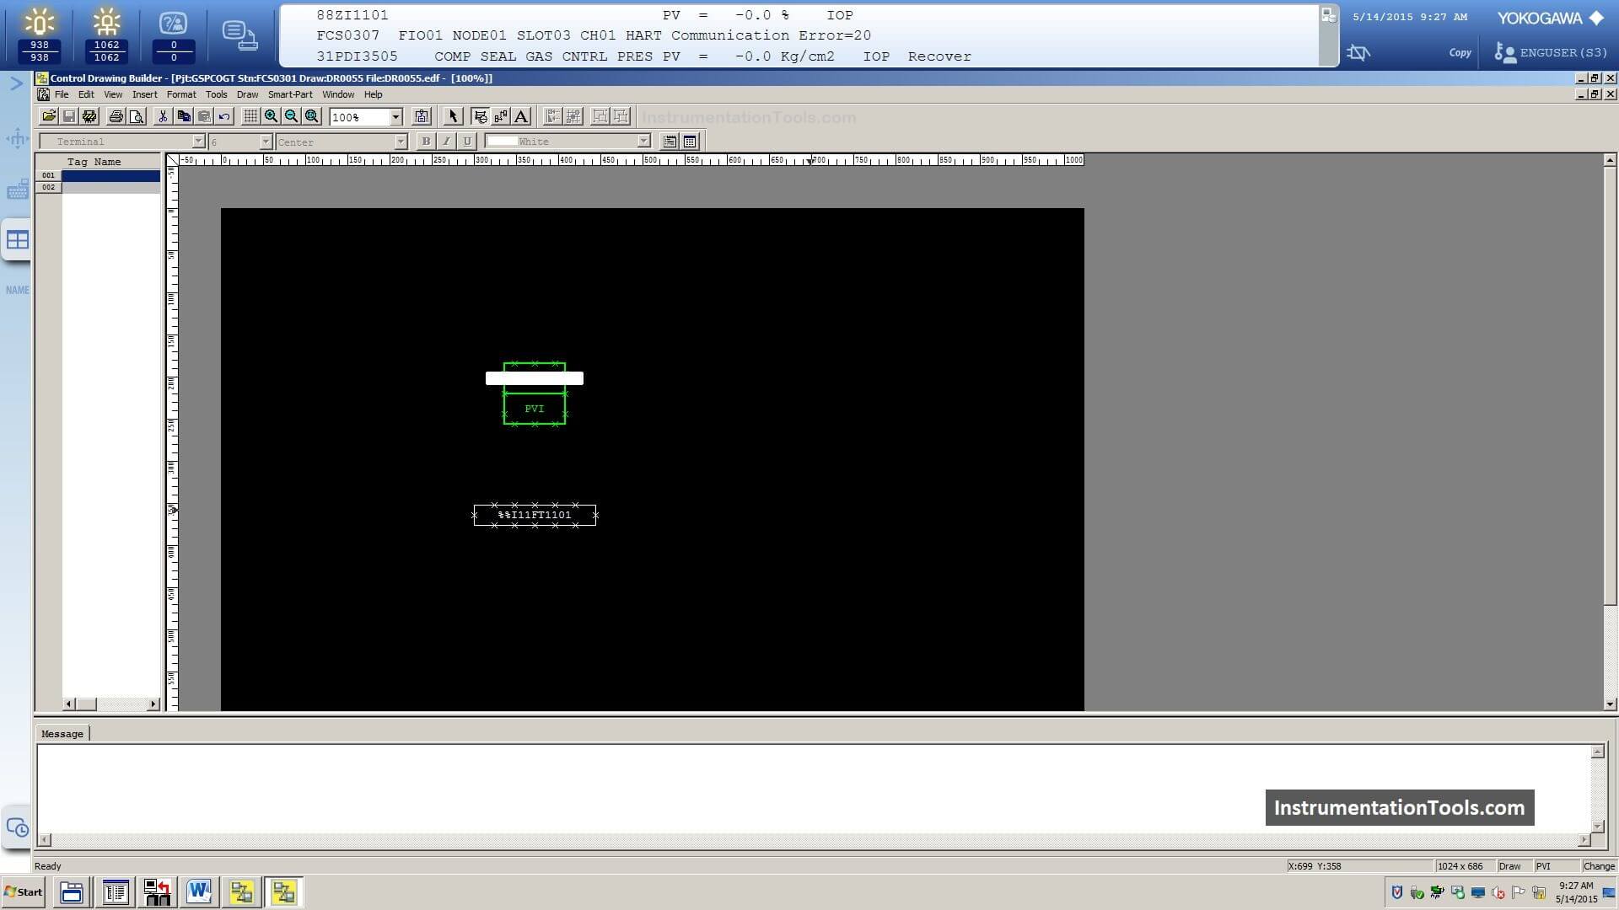1619x910 pixels.
Task: Open Microsoft Word from the taskbar
Action: click(x=199, y=892)
